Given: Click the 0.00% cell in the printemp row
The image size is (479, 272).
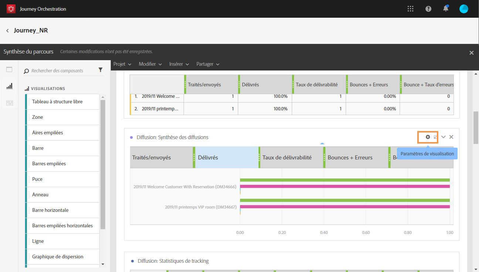Looking at the screenshot, I should (x=373, y=109).
